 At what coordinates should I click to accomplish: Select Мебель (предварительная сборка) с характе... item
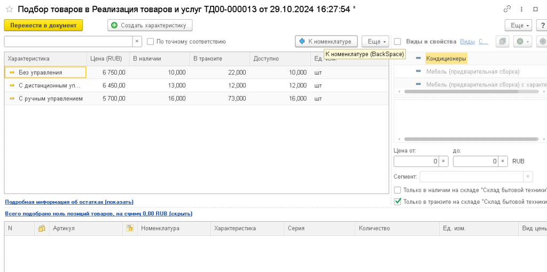486,84
